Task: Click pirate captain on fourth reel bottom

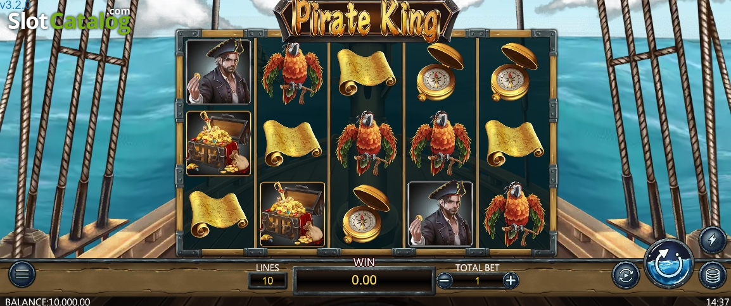Action: tap(440, 214)
